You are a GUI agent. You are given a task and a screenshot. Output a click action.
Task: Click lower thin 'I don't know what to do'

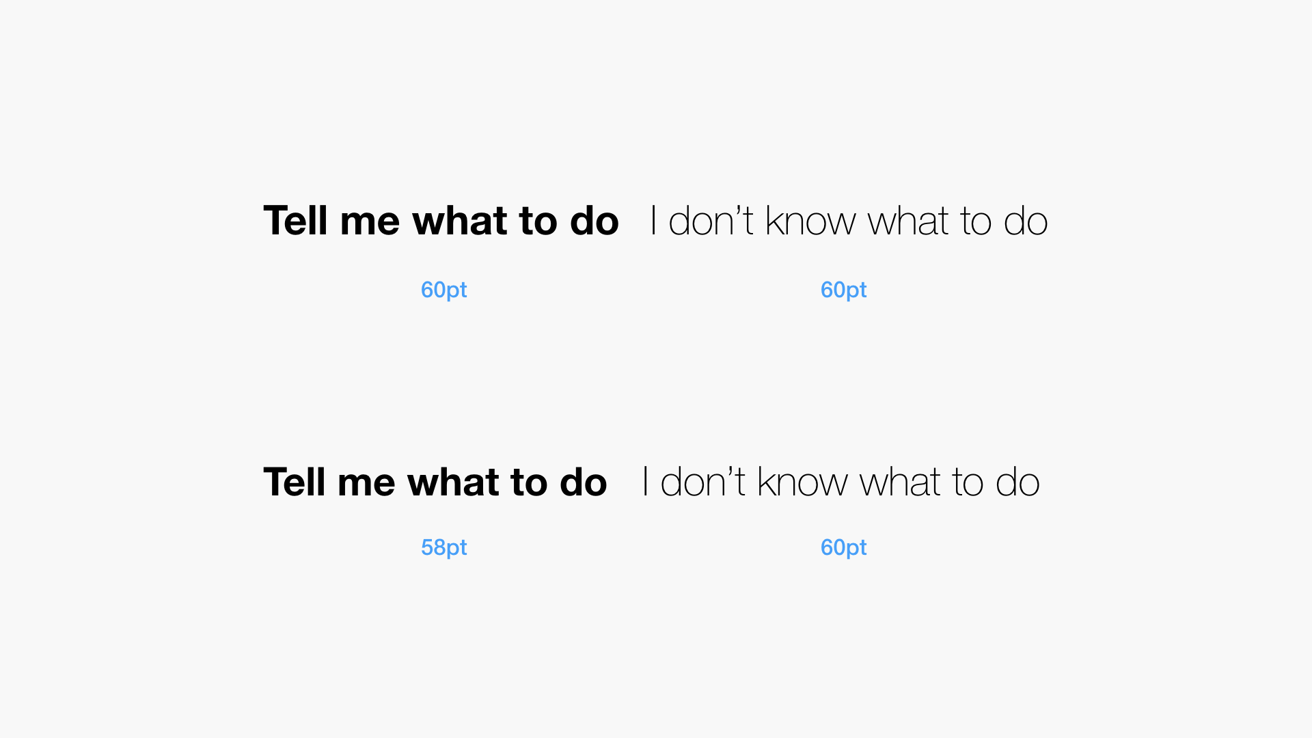tap(841, 482)
